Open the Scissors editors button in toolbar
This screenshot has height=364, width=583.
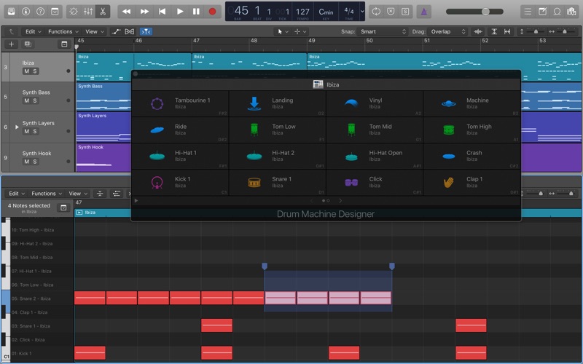[x=103, y=12]
